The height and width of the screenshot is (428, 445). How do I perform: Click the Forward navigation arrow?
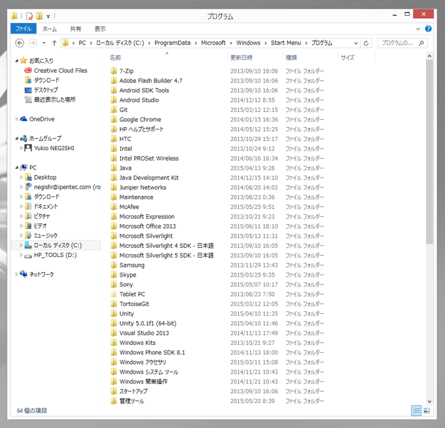pos(33,43)
